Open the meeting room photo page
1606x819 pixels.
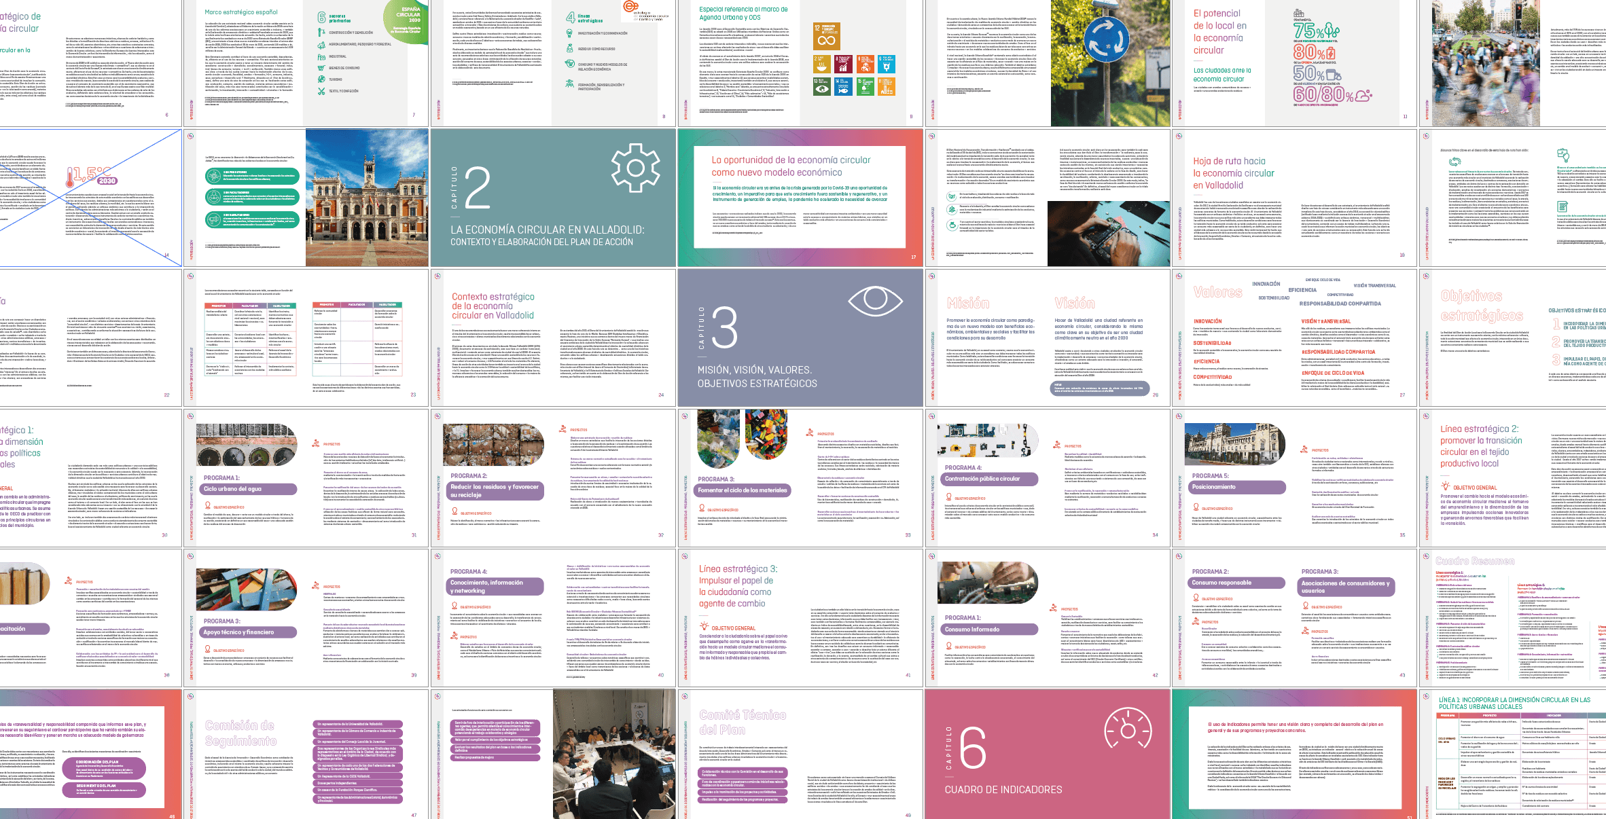[x=613, y=754]
